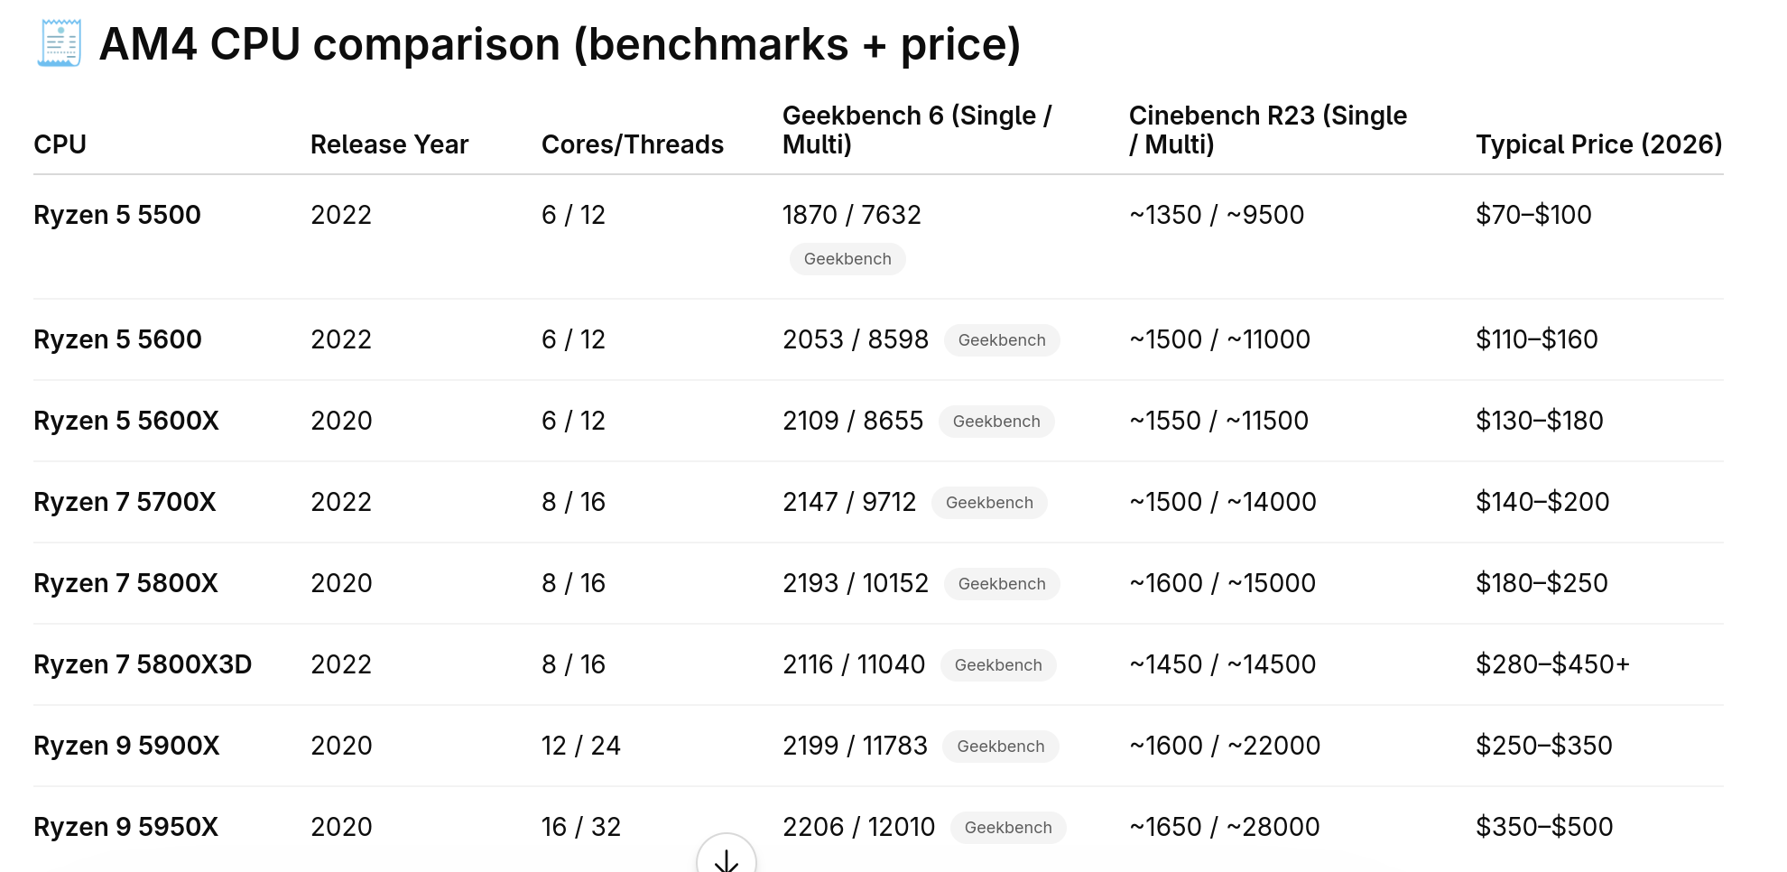Open Geekbench source chip for Ryzen 5 5600
The height and width of the screenshot is (872, 1787).
click(1002, 340)
